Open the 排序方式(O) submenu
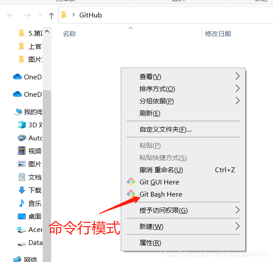 click(183, 88)
